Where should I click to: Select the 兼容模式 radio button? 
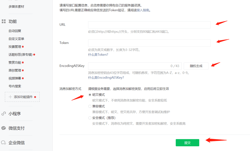click(x=90, y=106)
